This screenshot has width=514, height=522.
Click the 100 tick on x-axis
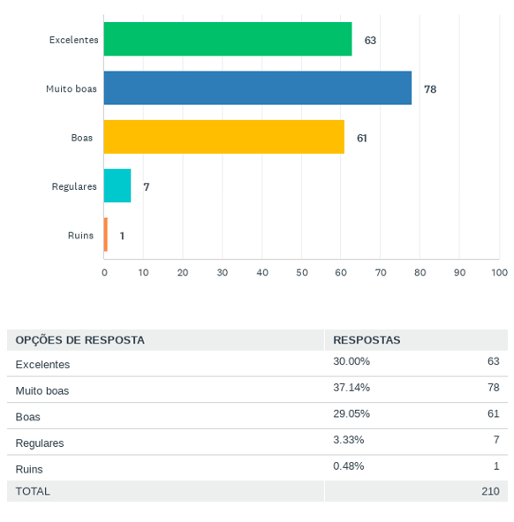(499, 273)
